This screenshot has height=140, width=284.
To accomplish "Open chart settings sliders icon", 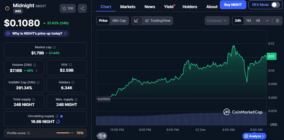I will click(277, 21).
